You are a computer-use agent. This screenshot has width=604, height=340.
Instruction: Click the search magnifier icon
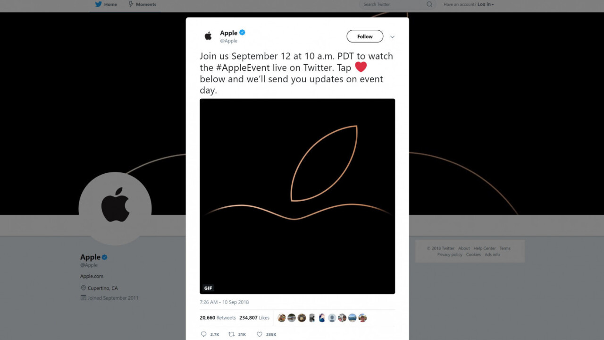point(429,4)
